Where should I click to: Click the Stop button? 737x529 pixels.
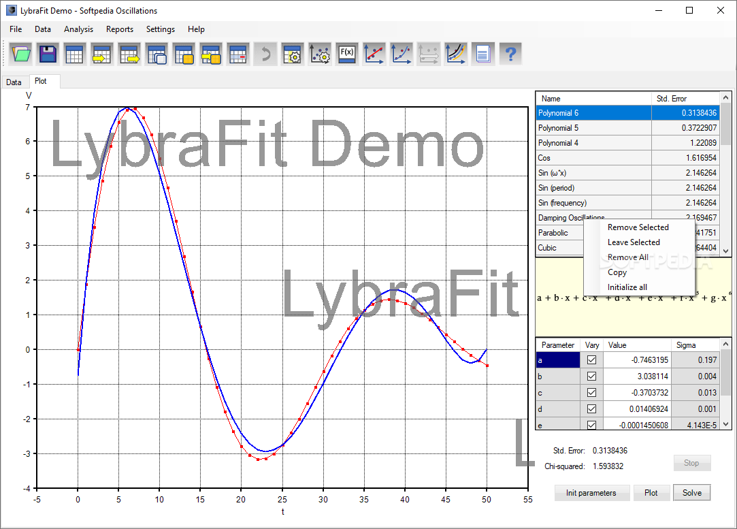[x=691, y=463]
